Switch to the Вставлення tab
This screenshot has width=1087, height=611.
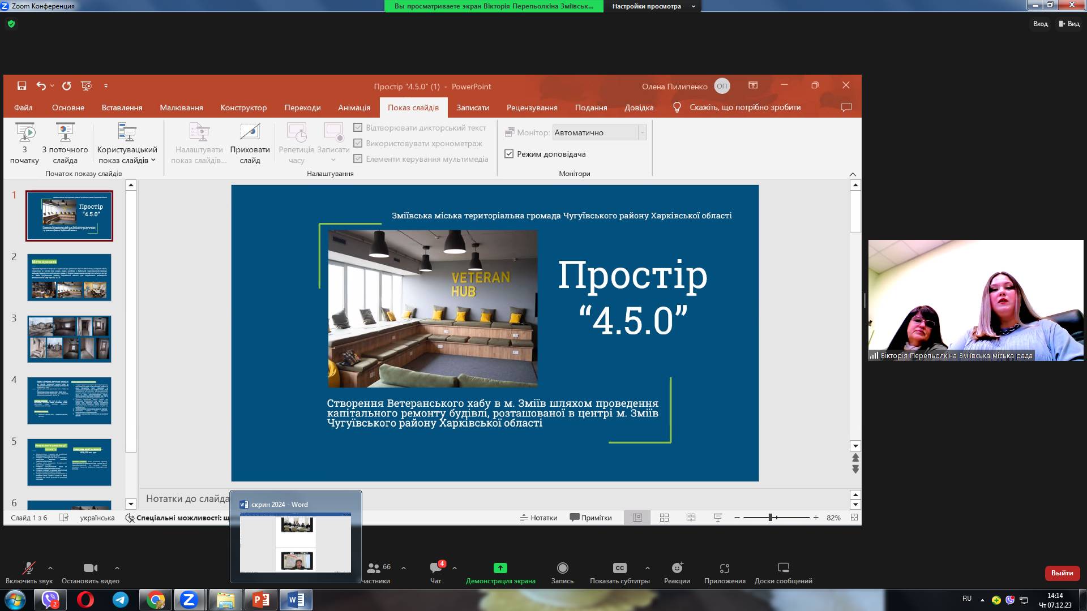point(122,107)
